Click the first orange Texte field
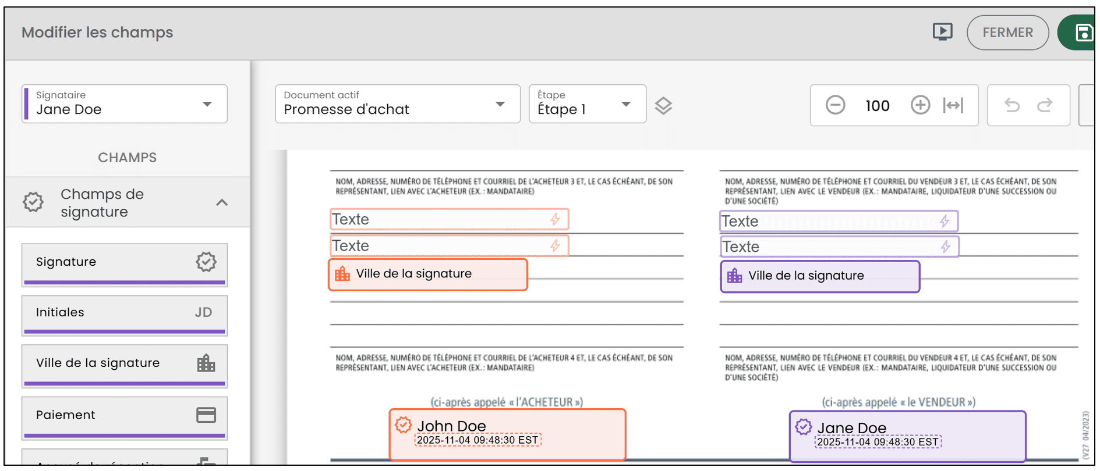 click(448, 219)
